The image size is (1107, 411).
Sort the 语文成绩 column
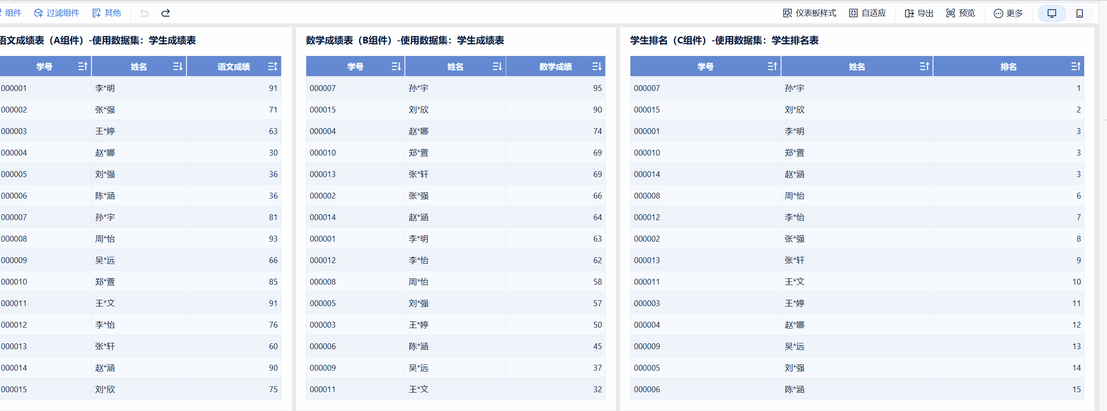273,66
